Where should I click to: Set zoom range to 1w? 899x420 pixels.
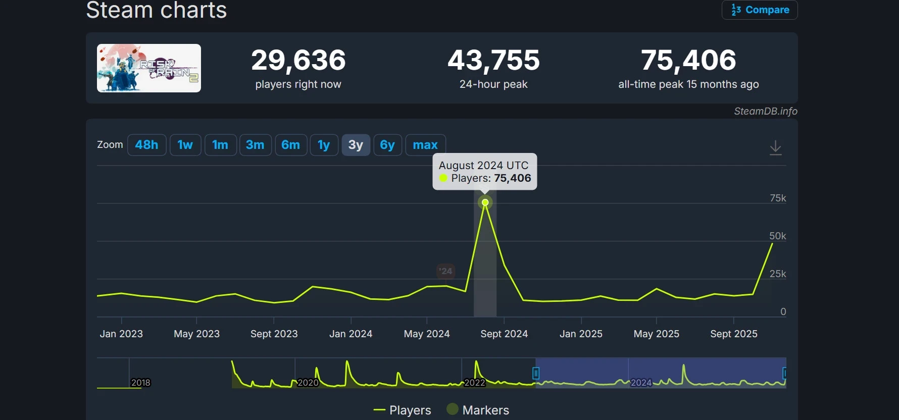pos(185,145)
